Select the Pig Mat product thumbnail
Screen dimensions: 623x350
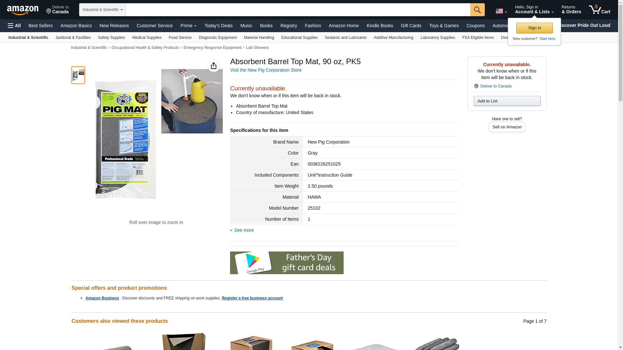pyautogui.click(x=78, y=75)
